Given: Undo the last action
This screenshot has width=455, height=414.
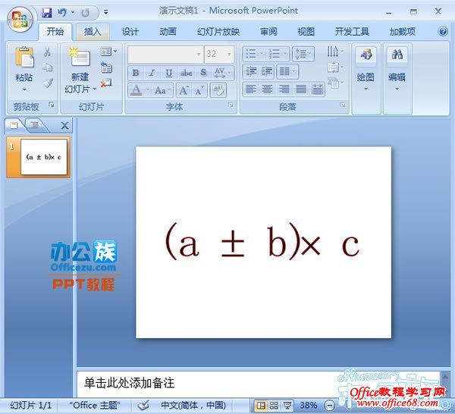Looking at the screenshot, I should pyautogui.click(x=62, y=12).
